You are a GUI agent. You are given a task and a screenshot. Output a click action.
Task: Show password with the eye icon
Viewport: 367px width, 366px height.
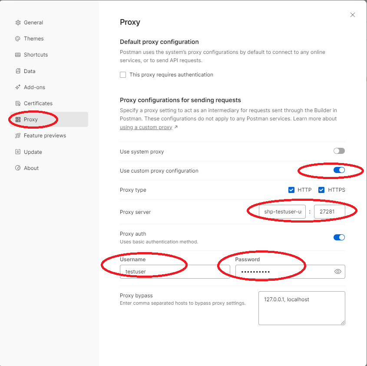[338, 272]
